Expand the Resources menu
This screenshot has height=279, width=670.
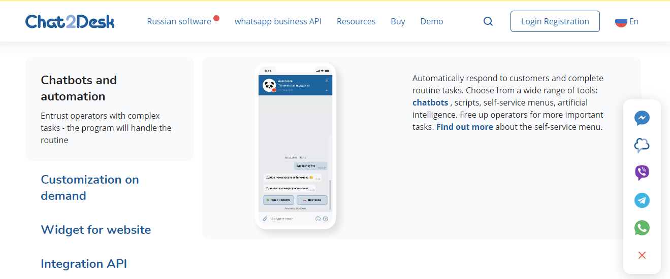[356, 21]
